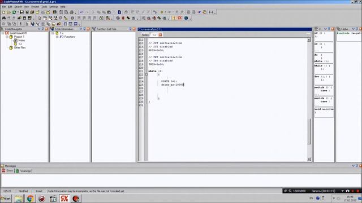Click the blue globe web icon
Screen dimensions: 362x203
(x=186, y=18)
